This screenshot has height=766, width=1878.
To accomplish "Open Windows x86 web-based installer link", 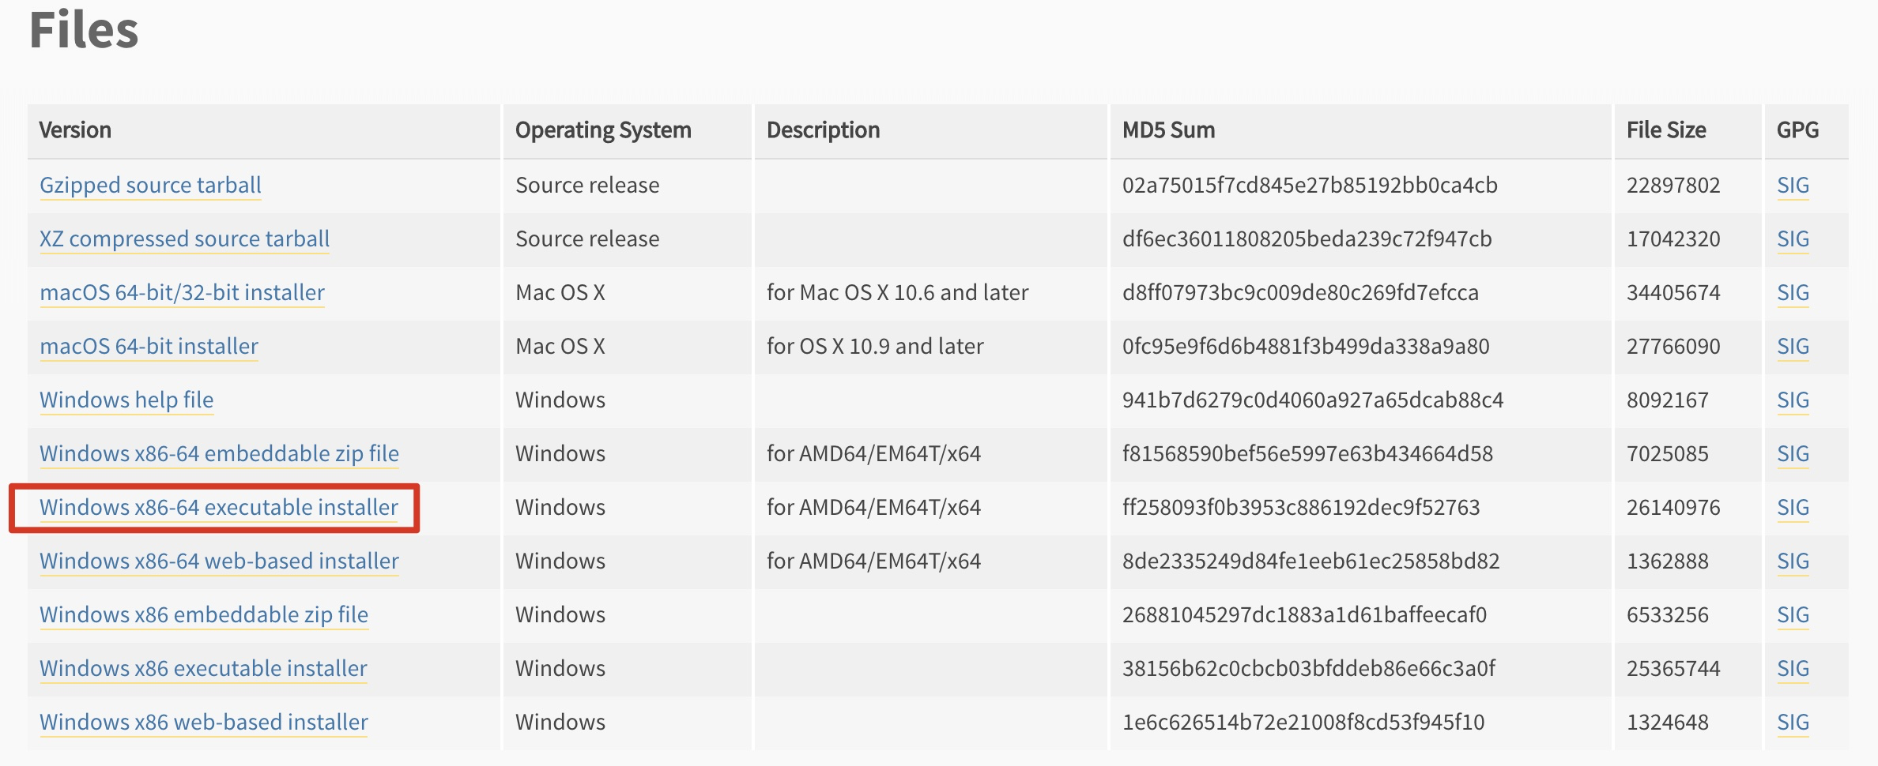I will (x=204, y=723).
